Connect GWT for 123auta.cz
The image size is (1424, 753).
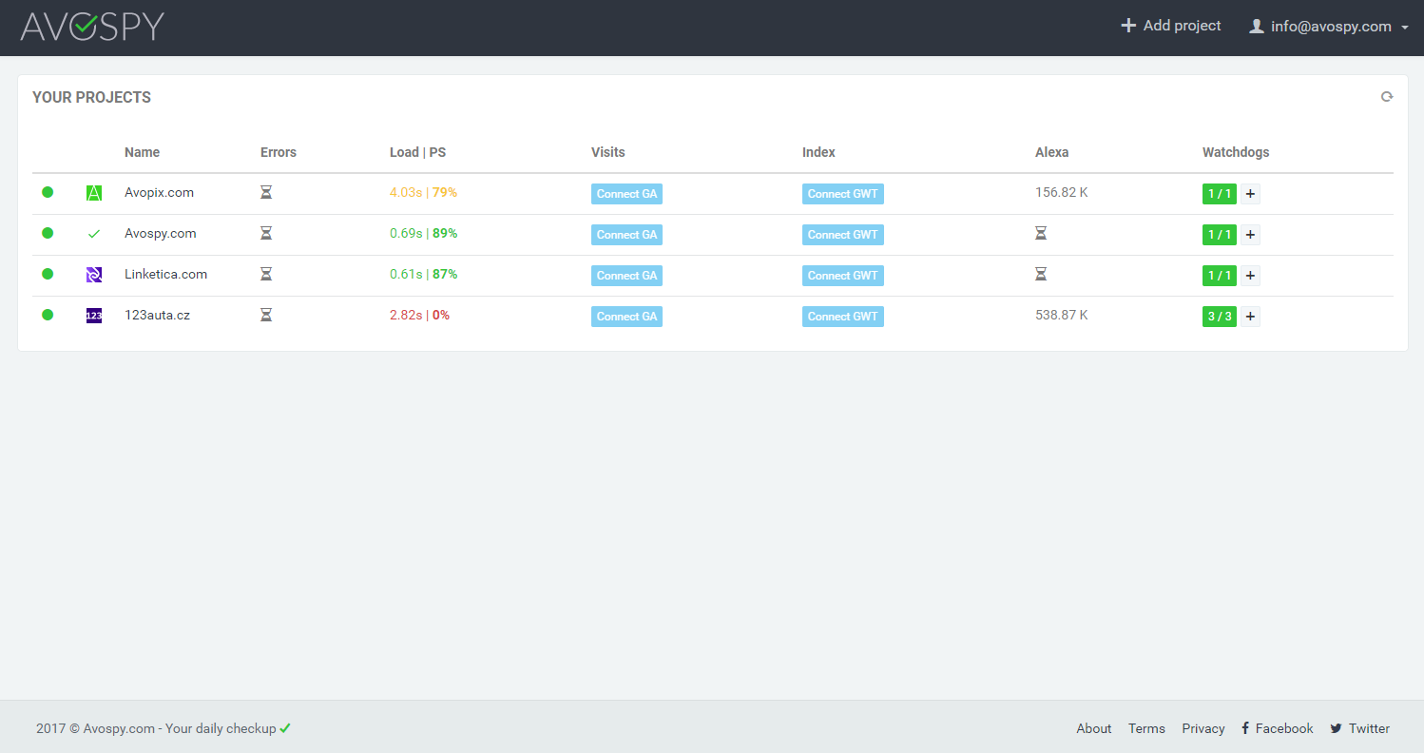pos(843,317)
